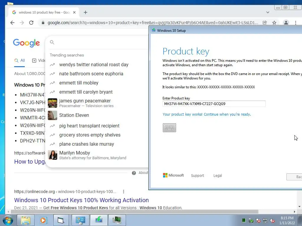
Task: Open the third taskbar window icon
Action: click(61, 220)
